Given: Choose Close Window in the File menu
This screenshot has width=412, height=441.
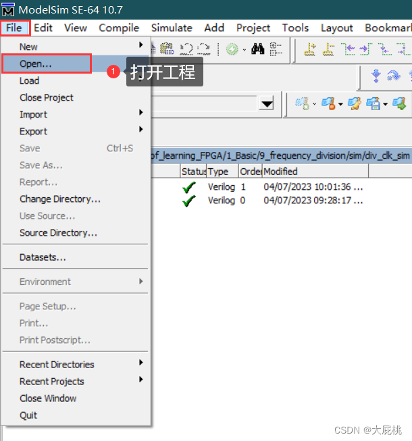Looking at the screenshot, I should click(x=76, y=398).
